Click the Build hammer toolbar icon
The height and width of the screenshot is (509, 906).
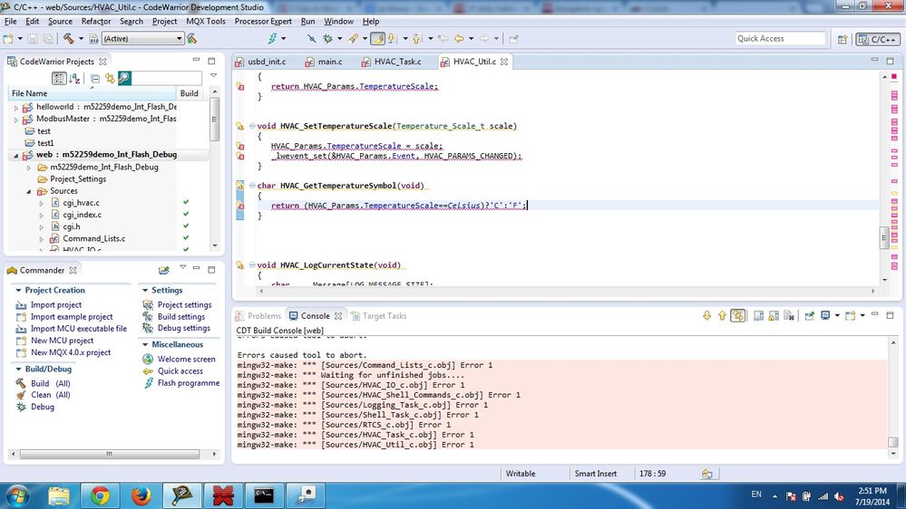pyautogui.click(x=69, y=39)
